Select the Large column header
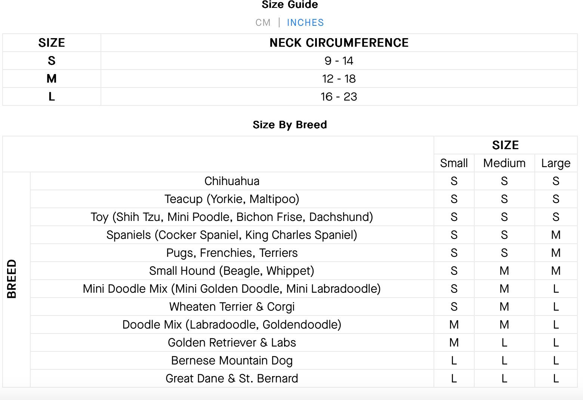 pos(556,163)
